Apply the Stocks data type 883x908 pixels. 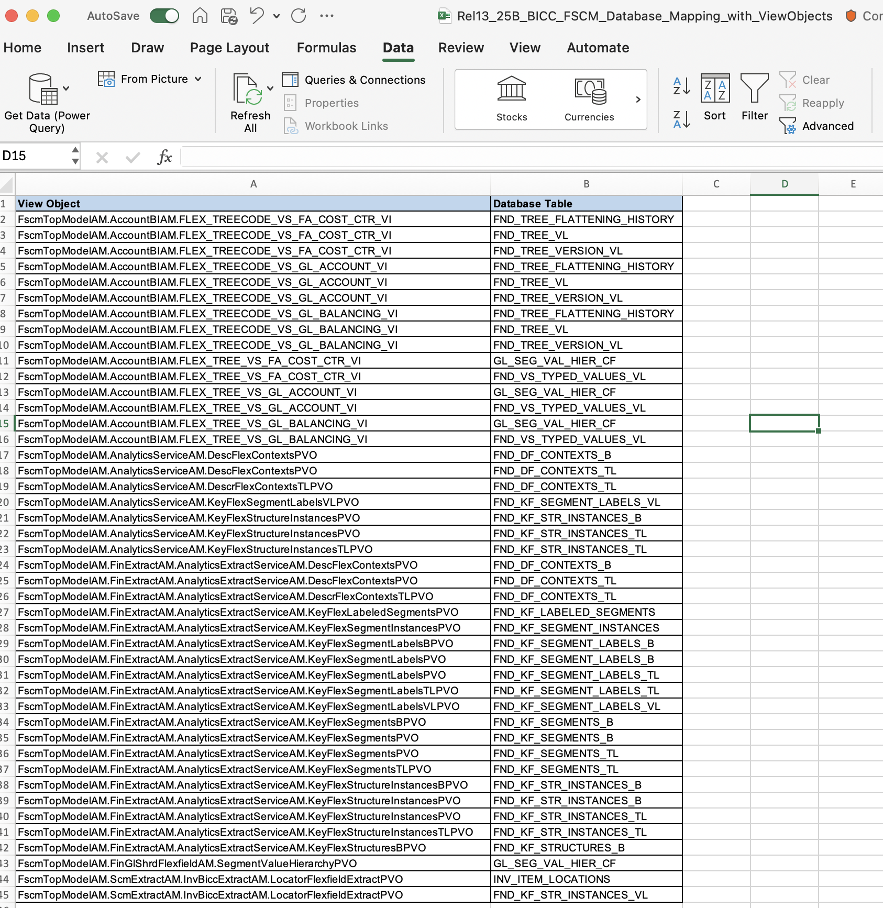click(x=511, y=99)
